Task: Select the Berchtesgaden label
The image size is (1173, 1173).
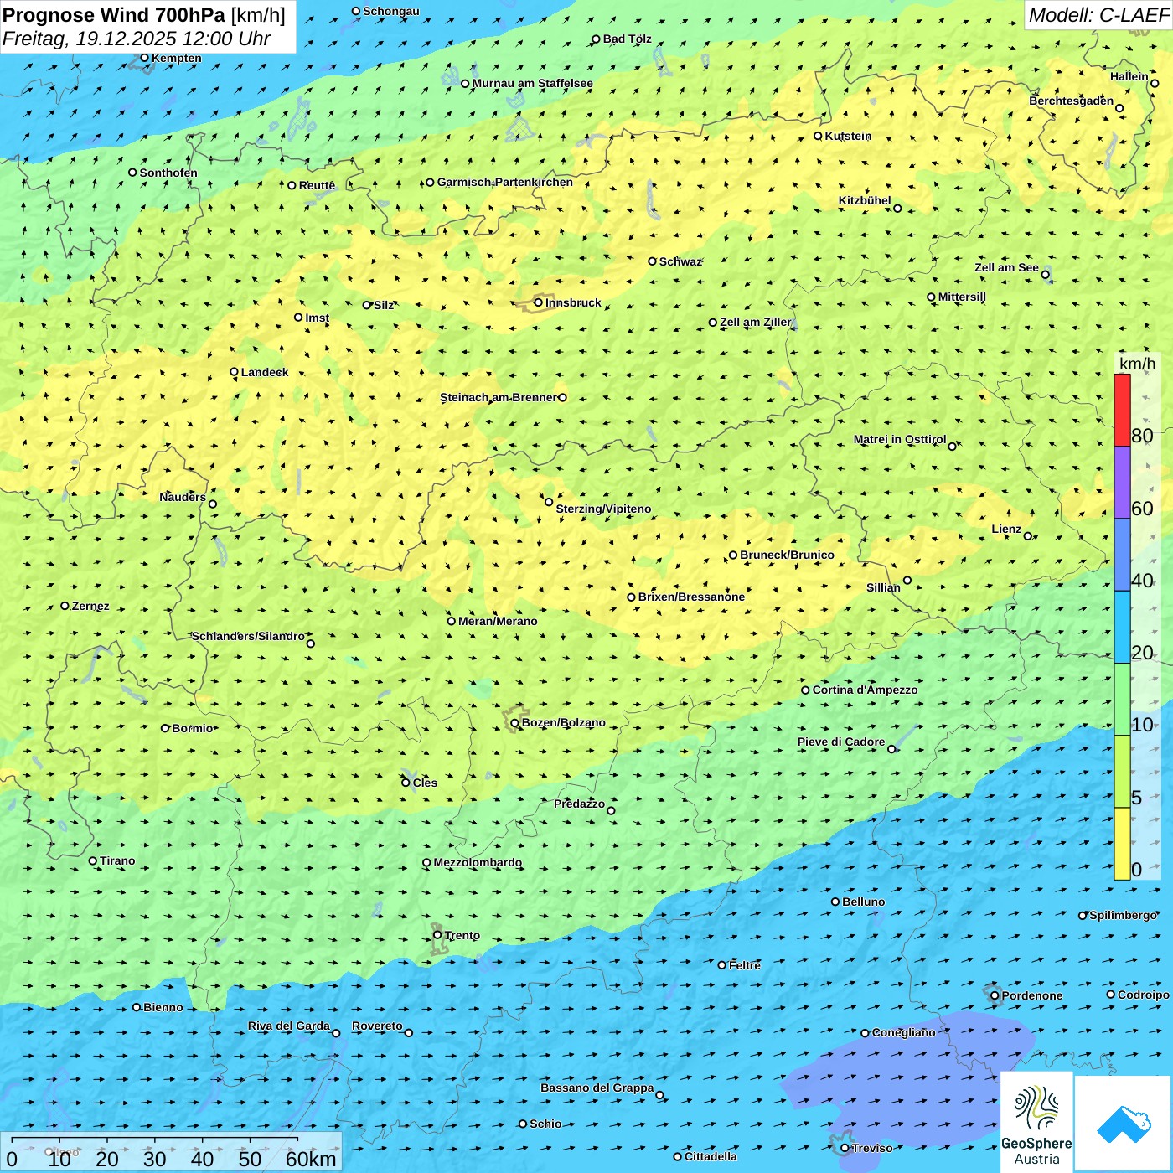Action: 1072,101
